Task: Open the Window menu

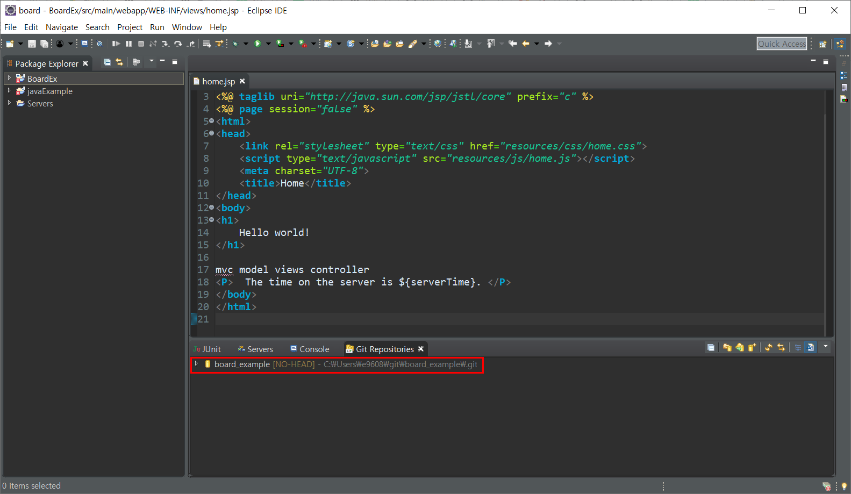Action: click(x=187, y=27)
